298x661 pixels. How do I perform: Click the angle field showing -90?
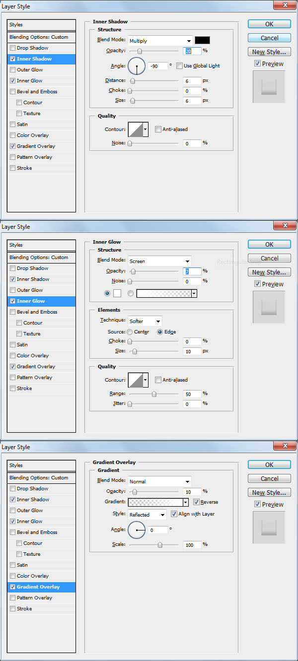157,66
